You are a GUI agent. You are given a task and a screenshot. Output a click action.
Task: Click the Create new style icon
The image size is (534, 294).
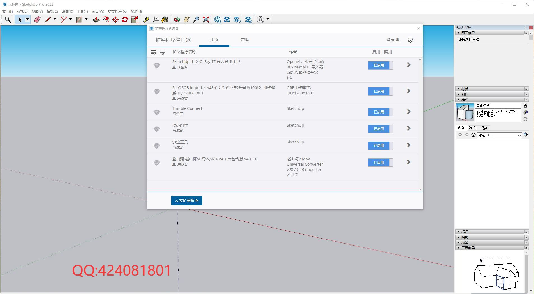[x=525, y=112]
